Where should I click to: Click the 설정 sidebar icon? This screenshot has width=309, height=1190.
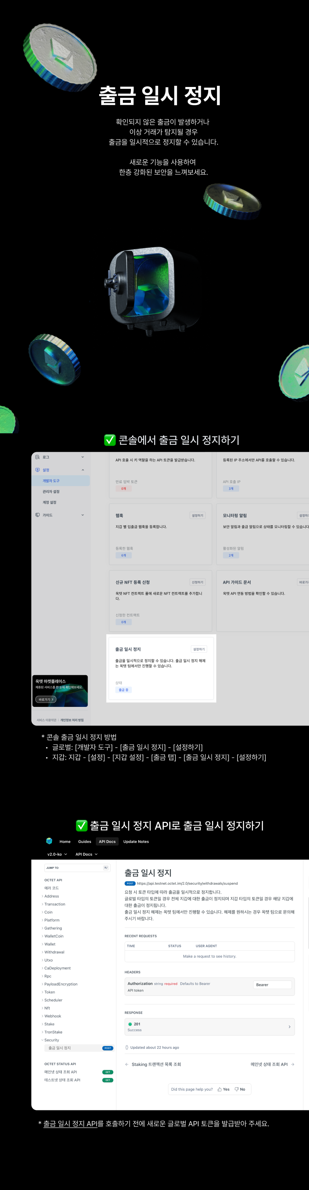pos(37,470)
